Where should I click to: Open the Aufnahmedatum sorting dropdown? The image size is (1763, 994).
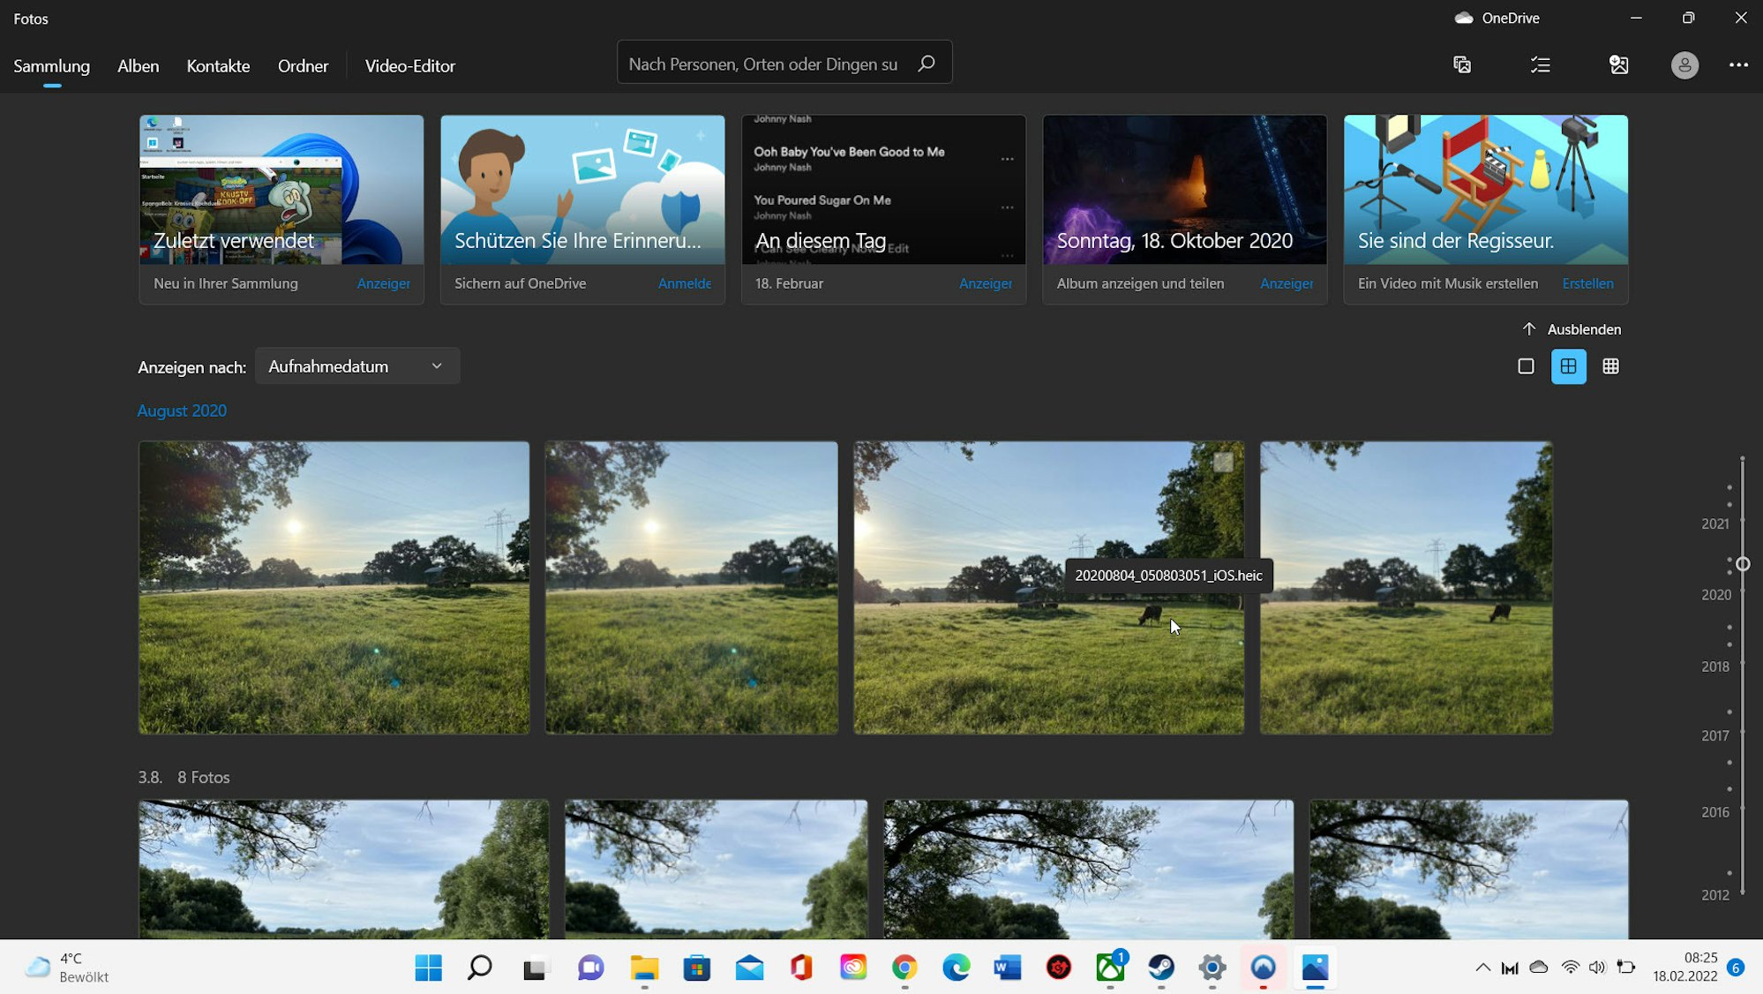356,365
